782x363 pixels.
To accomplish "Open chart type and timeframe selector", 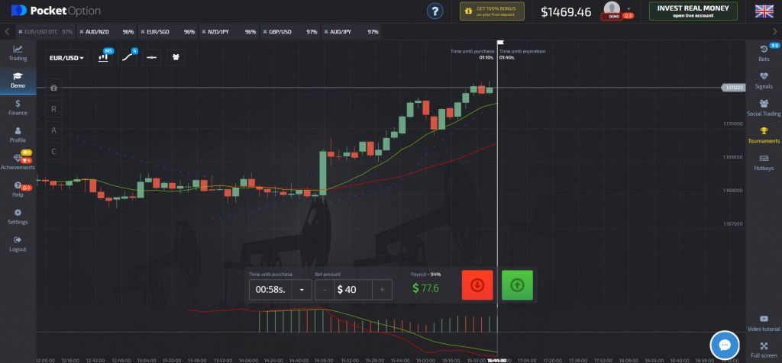I will coord(104,58).
